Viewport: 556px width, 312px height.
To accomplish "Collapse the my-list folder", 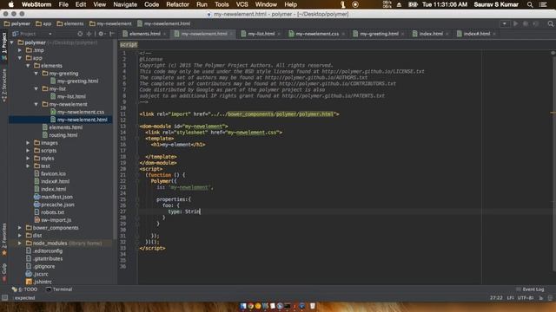I will point(36,88).
